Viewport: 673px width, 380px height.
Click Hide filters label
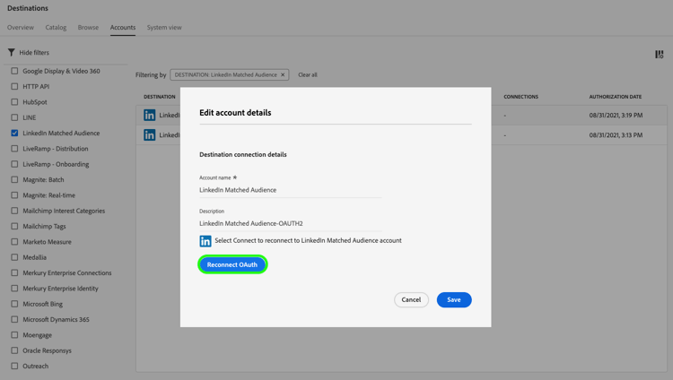34,52
